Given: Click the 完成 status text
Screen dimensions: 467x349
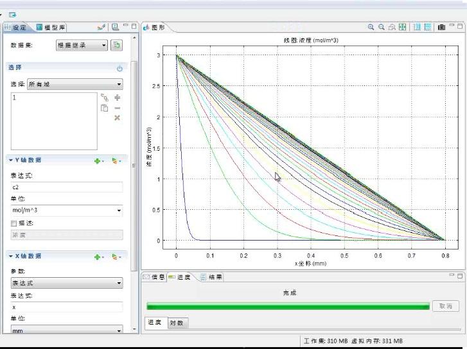Looking at the screenshot, I should pyautogui.click(x=290, y=293).
